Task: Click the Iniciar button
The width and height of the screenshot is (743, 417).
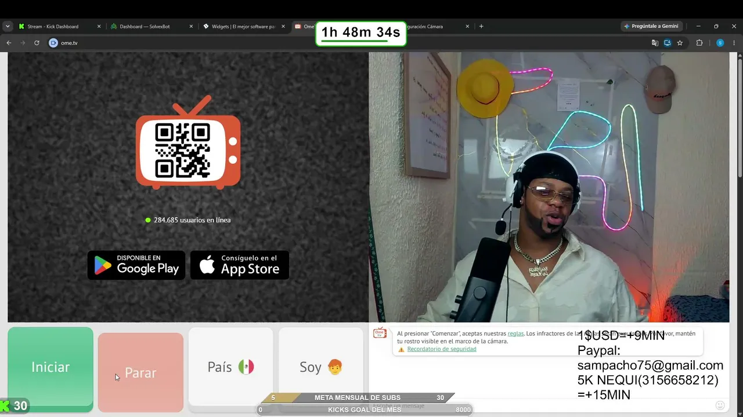Action: coord(51,367)
